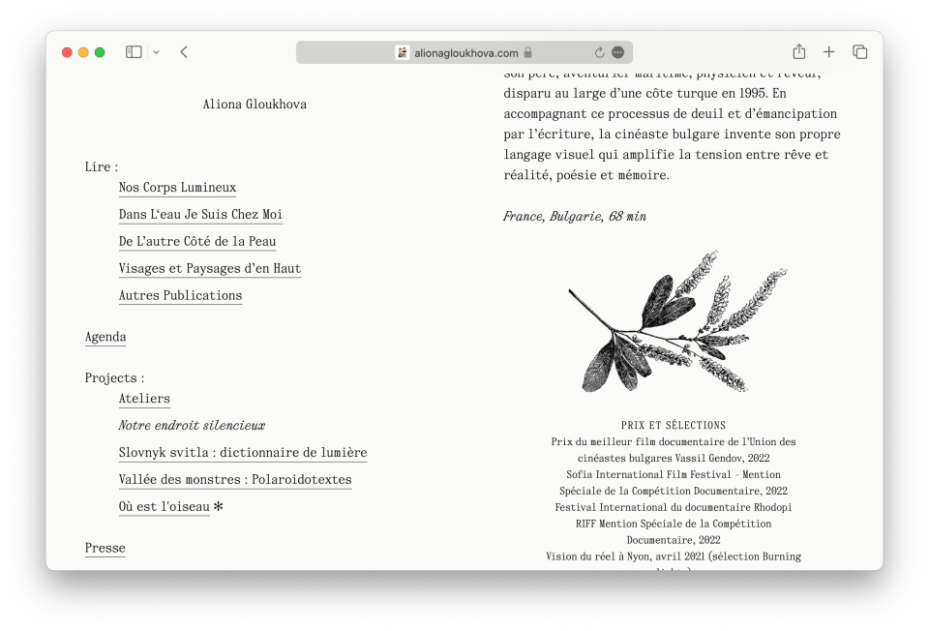Click the Share icon in the toolbar
Viewport: 929px width, 631px height.
tap(799, 51)
